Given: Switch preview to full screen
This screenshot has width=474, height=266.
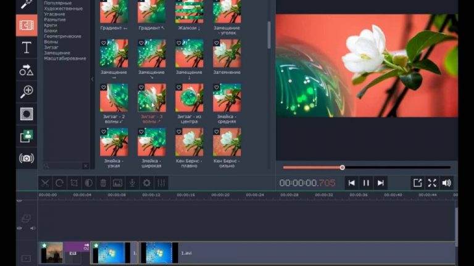Looking at the screenshot, I should coord(432,183).
